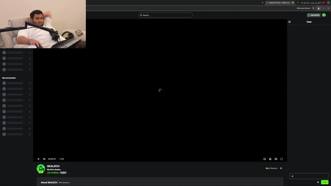The image size is (331, 186).
Task: Play the stream video
Action: tap(39, 159)
